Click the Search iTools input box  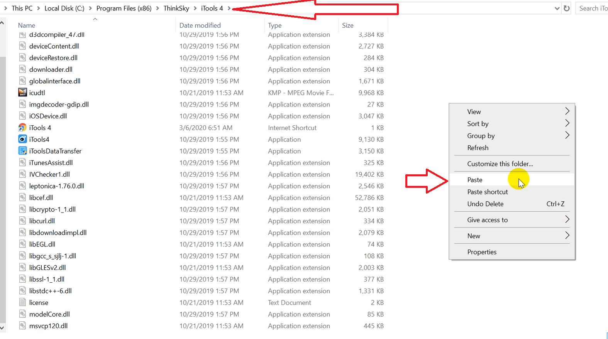[x=593, y=8]
